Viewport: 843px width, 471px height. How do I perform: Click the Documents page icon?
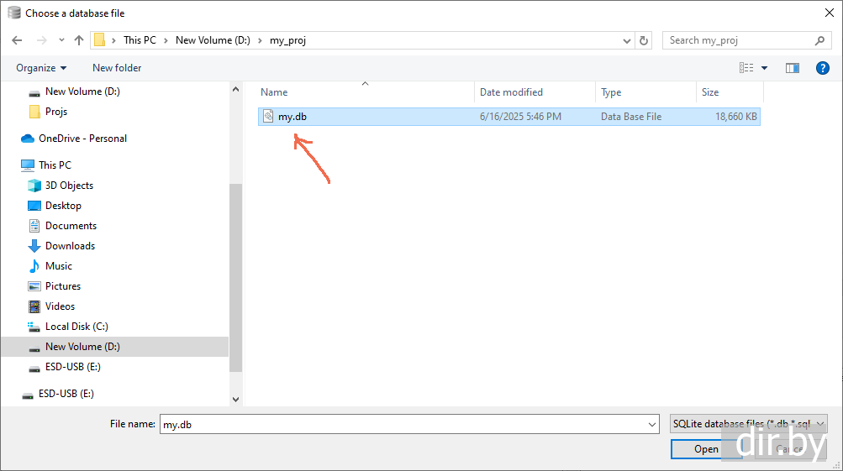(34, 226)
